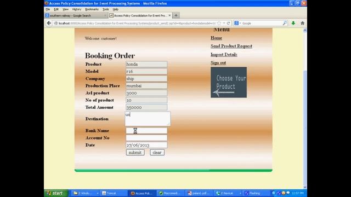This screenshot has height=197, width=351.
Task: Go to the Firefox home page icon
Action: (x=302, y=23)
